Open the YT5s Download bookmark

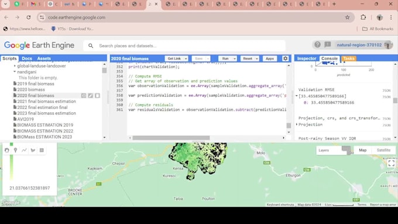point(73,29)
